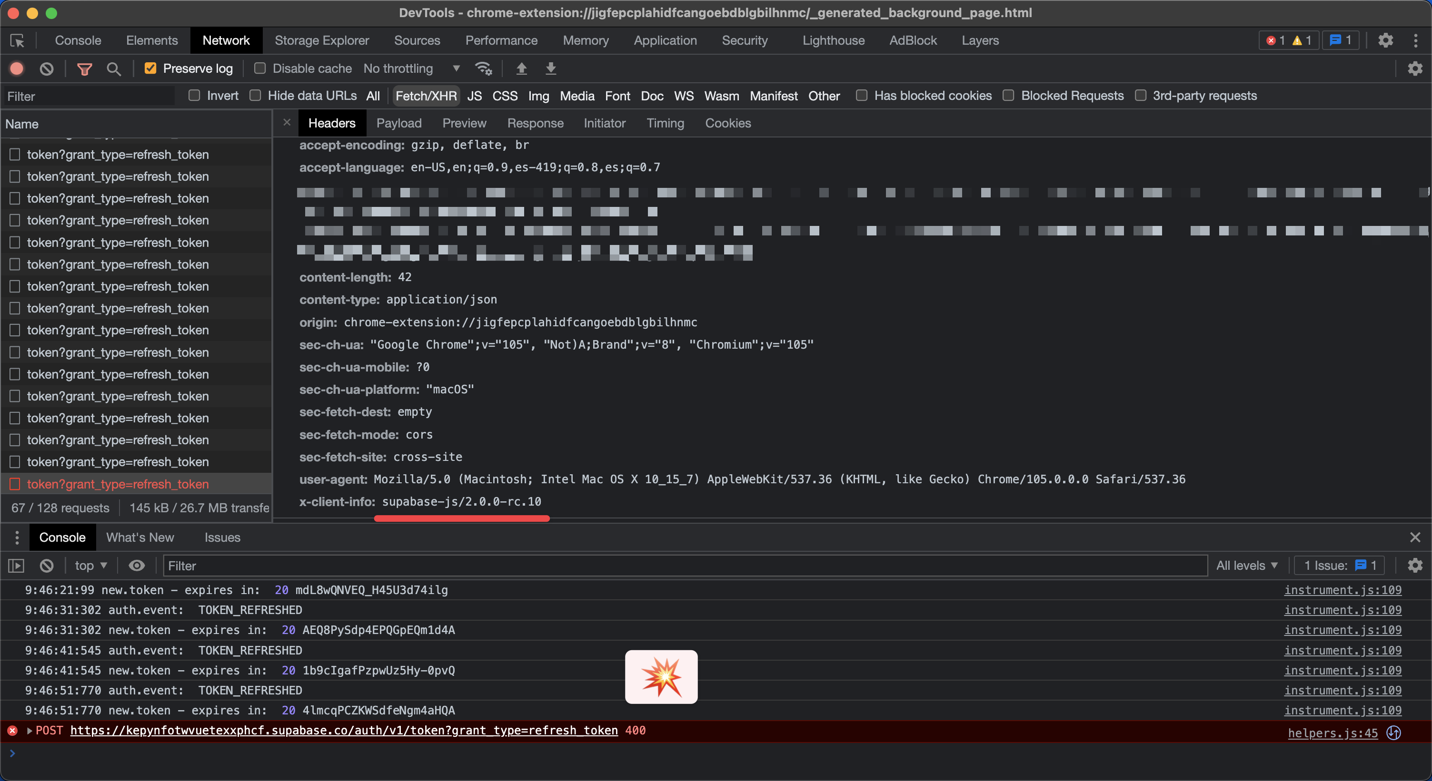Clear the network log
Screen dimensions: 1432x781
click(x=47, y=68)
